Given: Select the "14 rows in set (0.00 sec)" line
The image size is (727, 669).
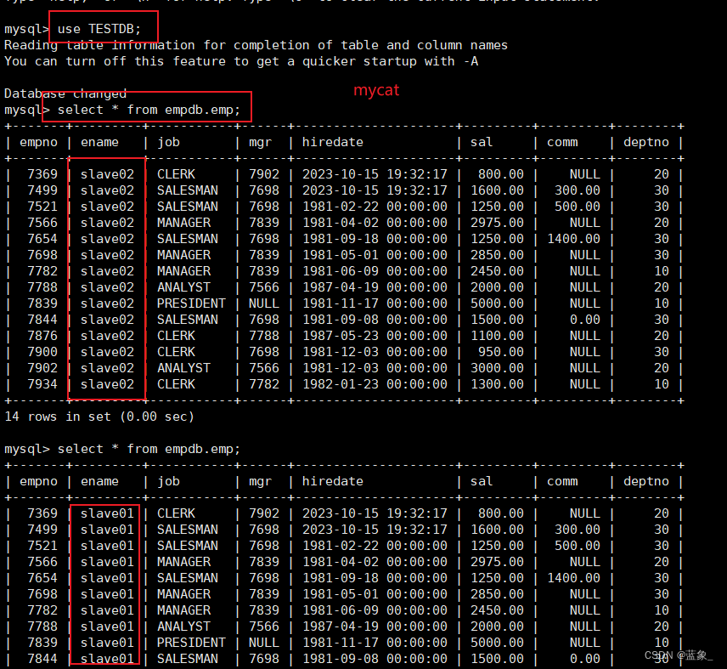Looking at the screenshot, I should point(99,417).
